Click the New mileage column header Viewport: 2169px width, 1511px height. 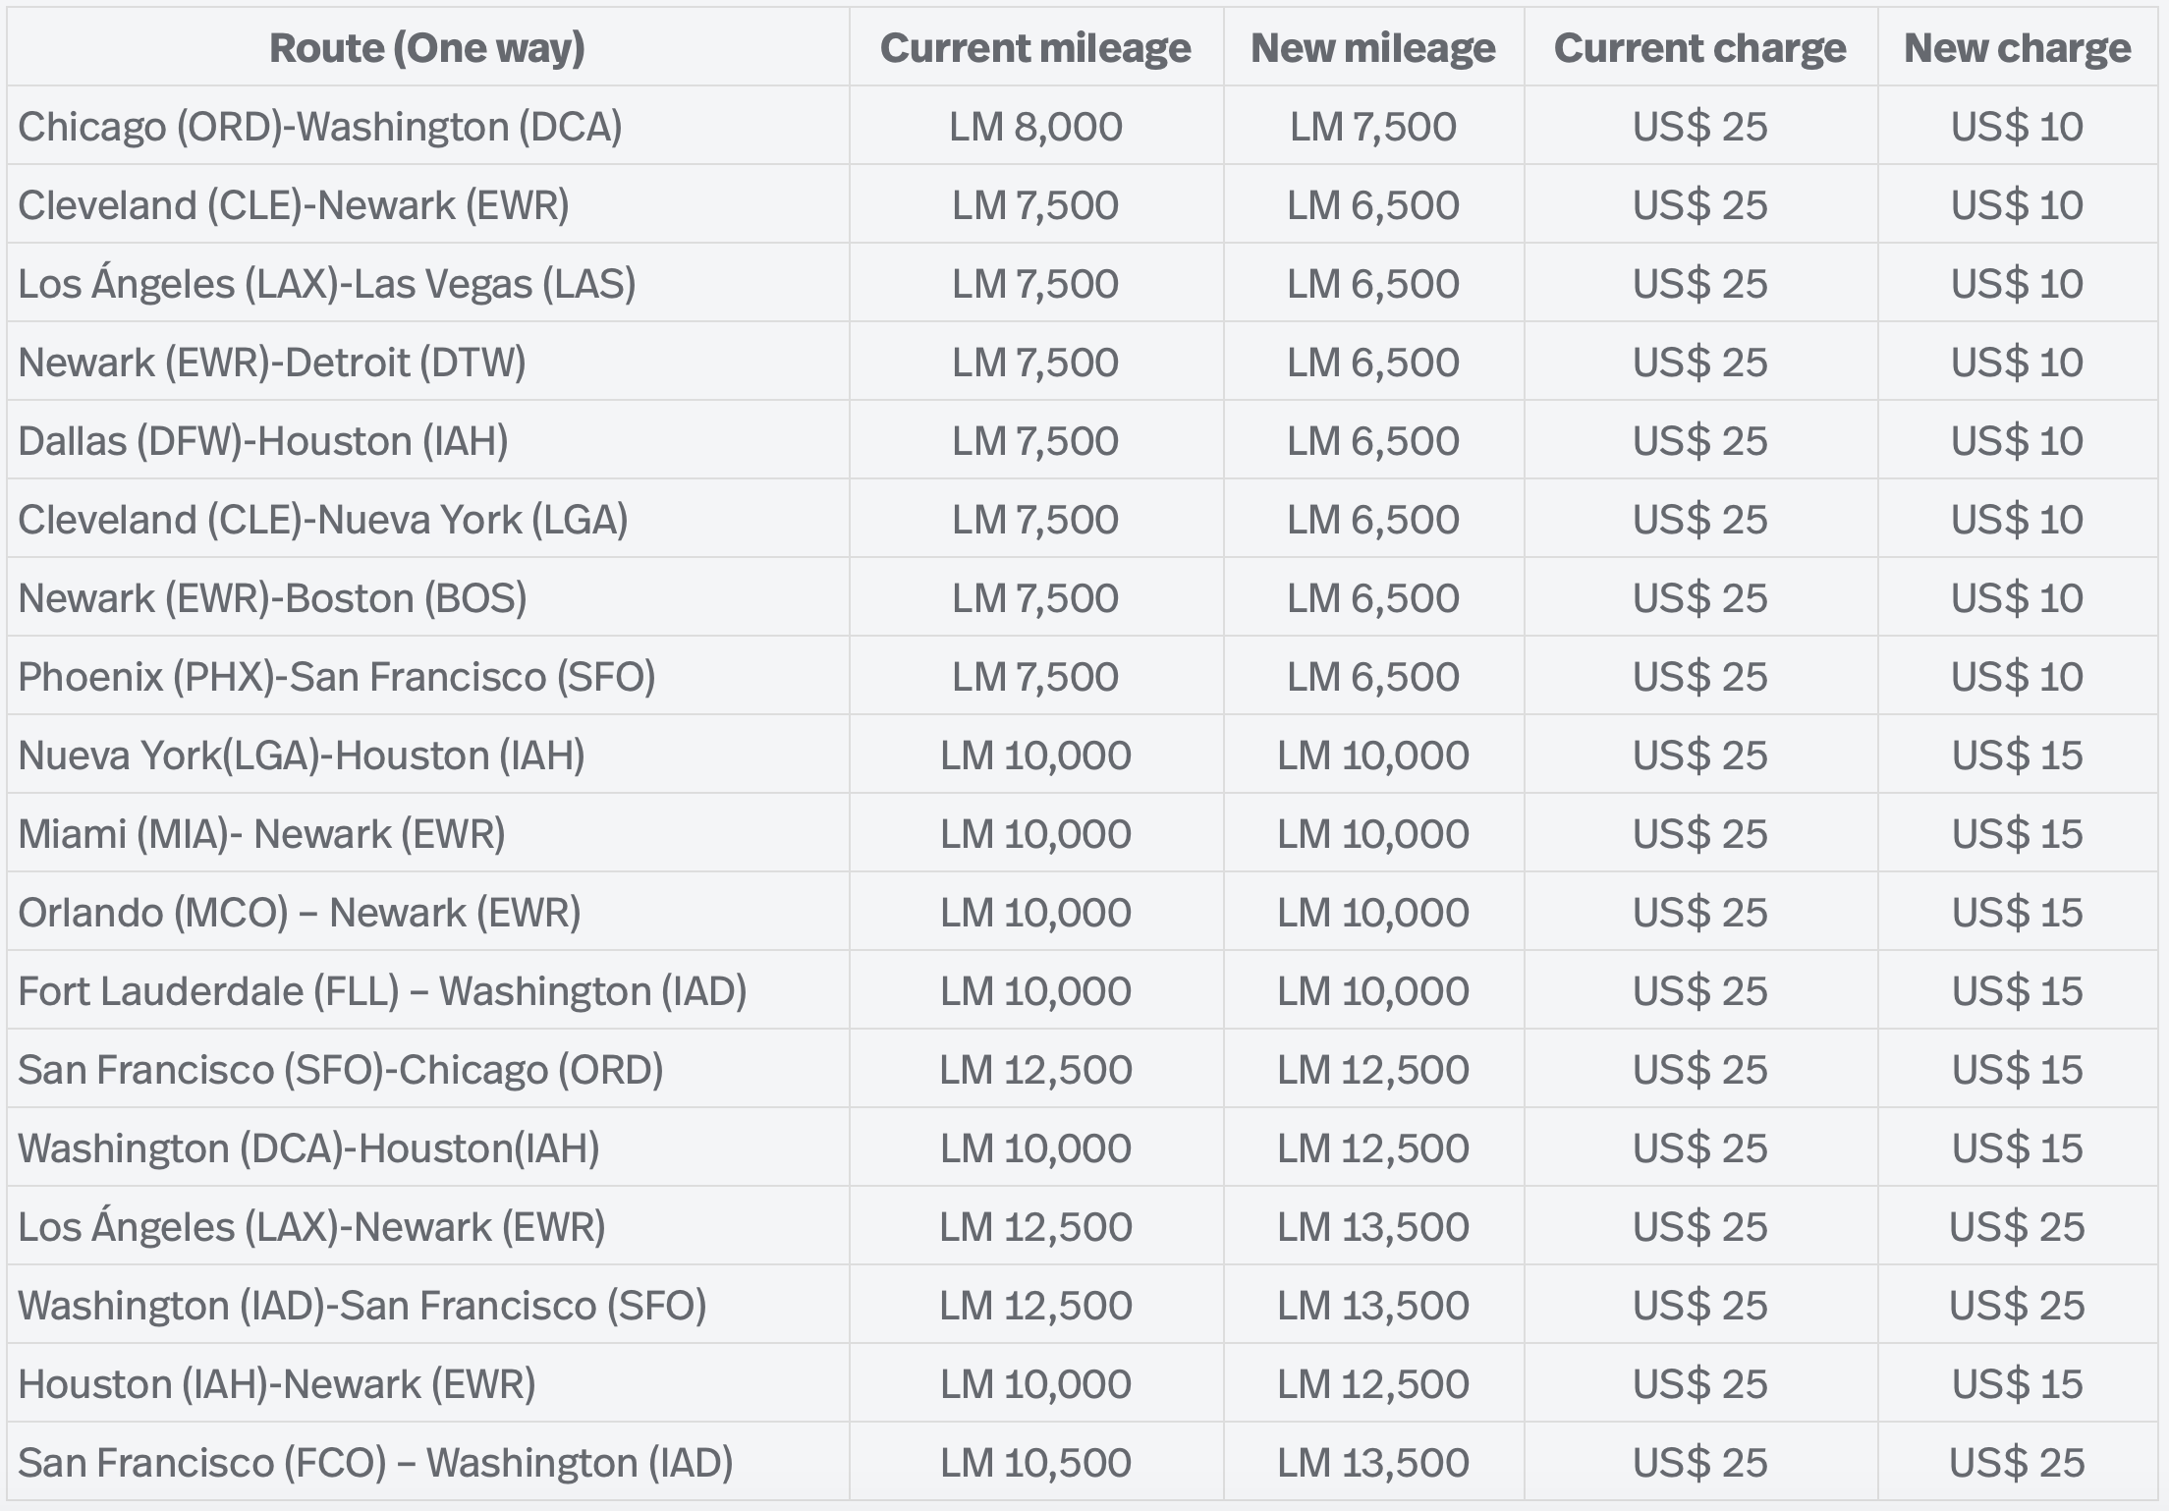[1373, 46]
